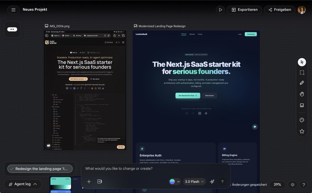Click the star icon in right toolbar
The width and height of the screenshot is (312, 193).
302,131
